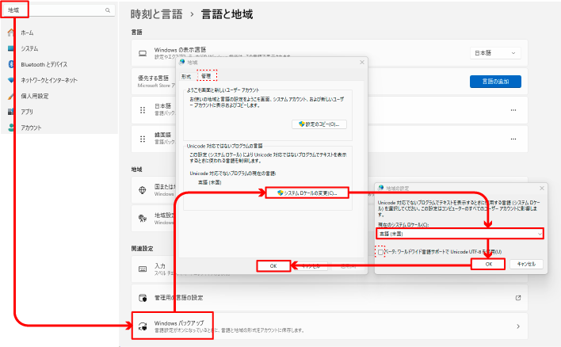Click drag handle icon beside 日本語

(x=143, y=109)
